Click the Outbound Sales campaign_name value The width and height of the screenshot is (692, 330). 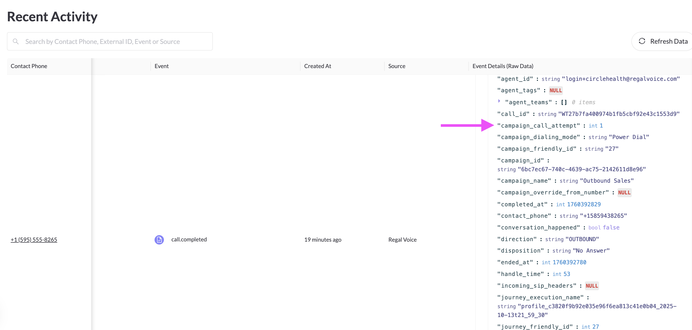607,181
